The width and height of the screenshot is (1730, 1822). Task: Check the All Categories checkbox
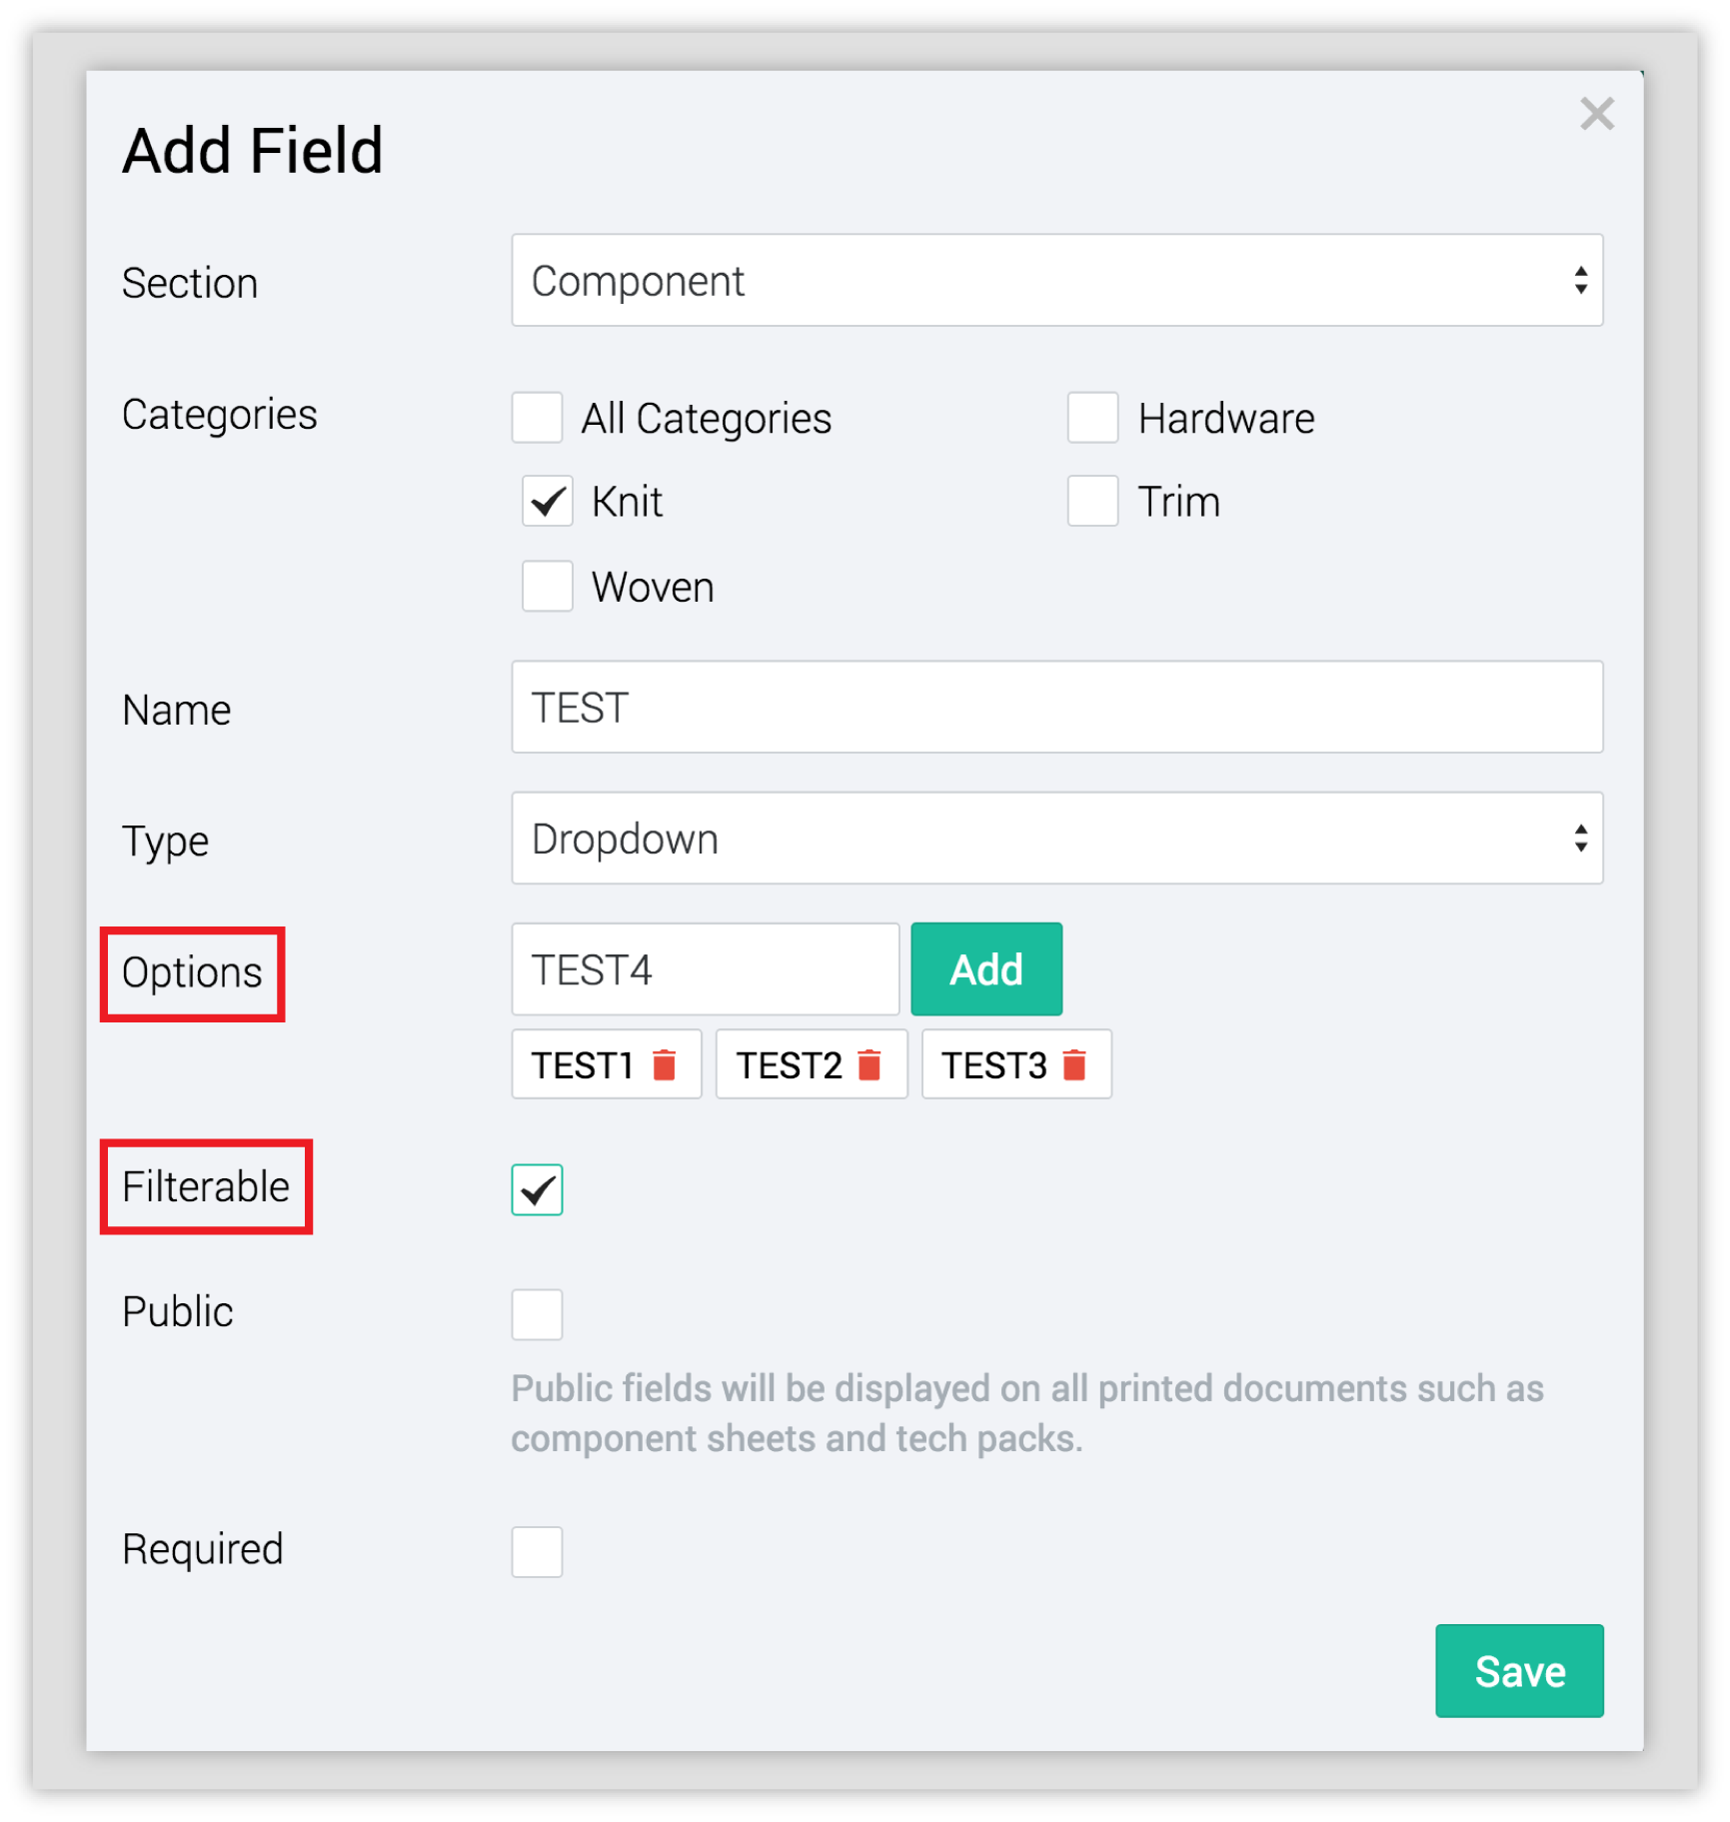click(x=537, y=418)
